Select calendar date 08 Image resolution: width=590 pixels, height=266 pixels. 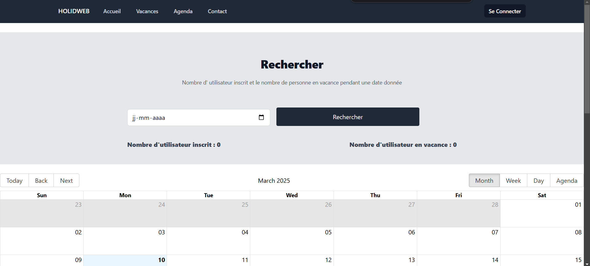[x=578, y=232]
